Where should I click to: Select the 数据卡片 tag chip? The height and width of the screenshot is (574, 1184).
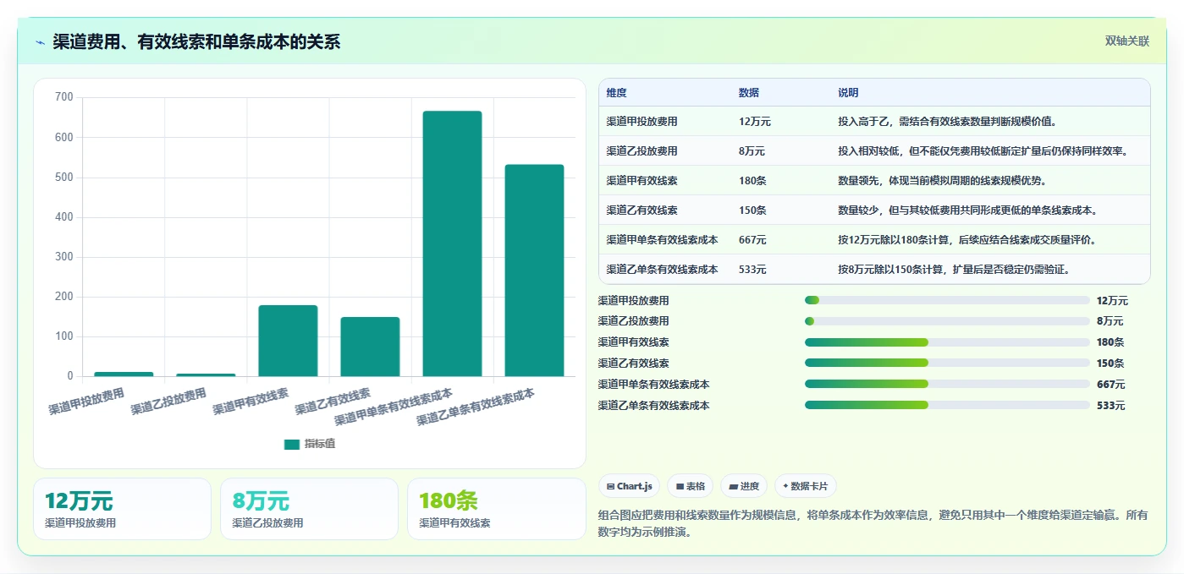[x=806, y=486]
